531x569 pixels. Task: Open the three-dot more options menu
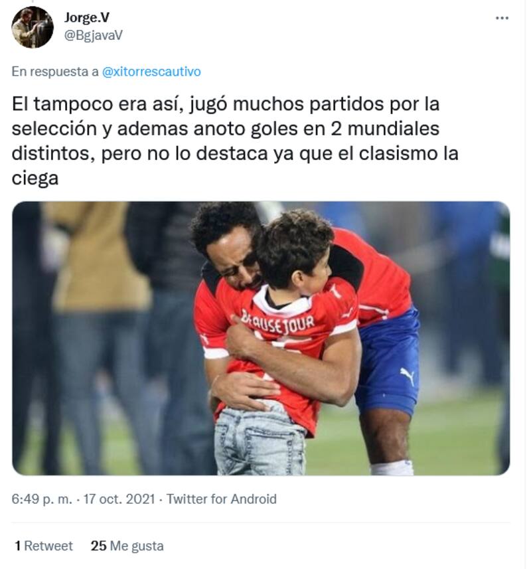coord(502,18)
